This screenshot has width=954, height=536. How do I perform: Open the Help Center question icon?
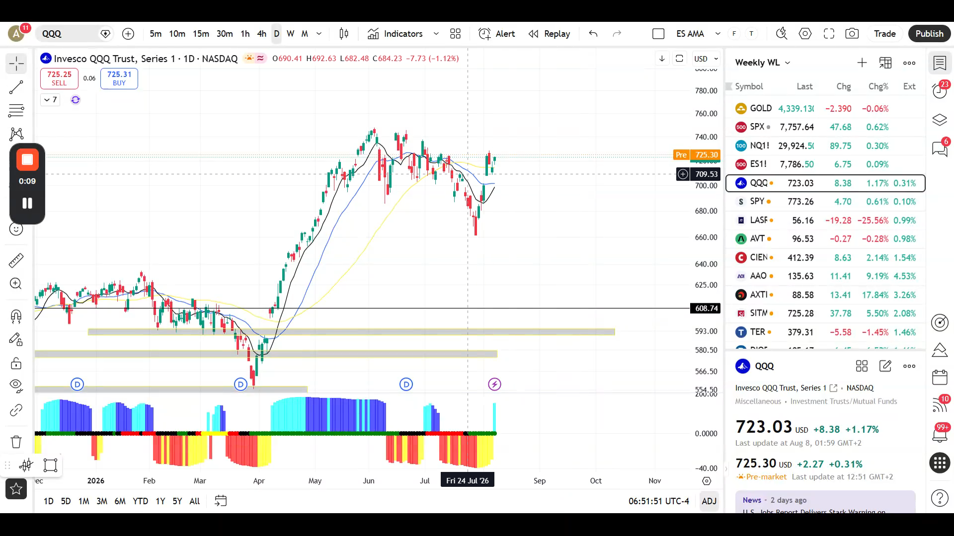pos(940,498)
